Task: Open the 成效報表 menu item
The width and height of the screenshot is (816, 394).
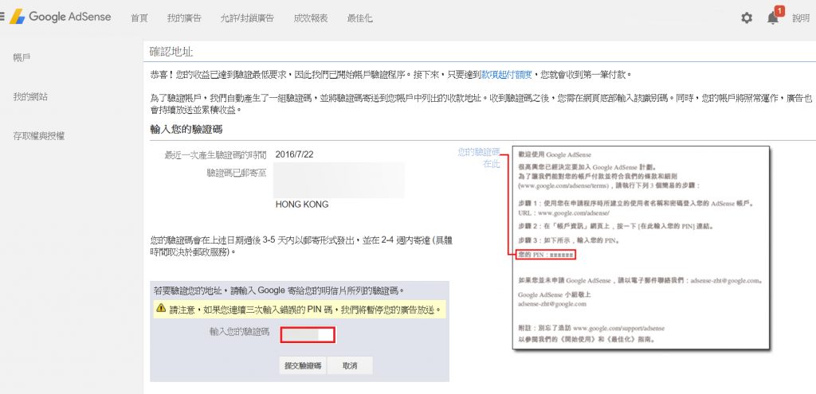Action: [x=311, y=18]
